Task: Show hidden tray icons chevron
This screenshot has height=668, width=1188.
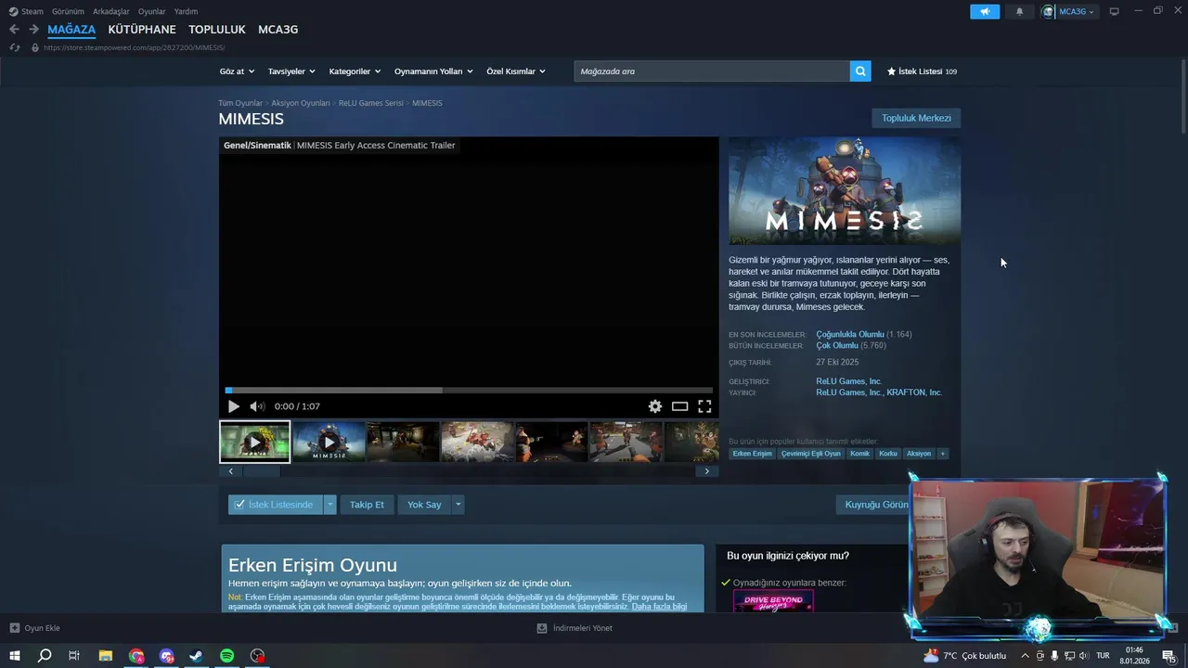Action: (x=1024, y=656)
